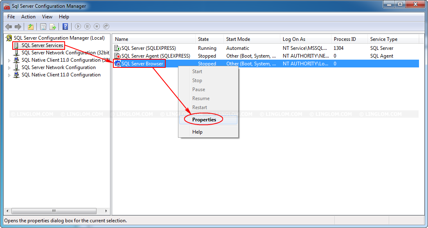Open the View menu
This screenshot has width=428, height=228.
47,17
